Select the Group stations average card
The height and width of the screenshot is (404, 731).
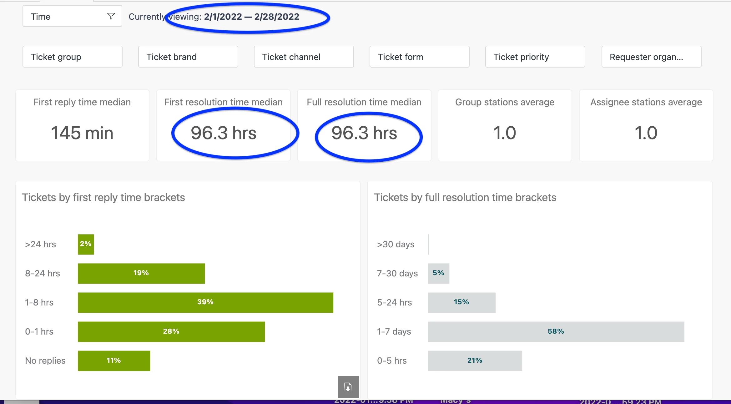point(505,125)
